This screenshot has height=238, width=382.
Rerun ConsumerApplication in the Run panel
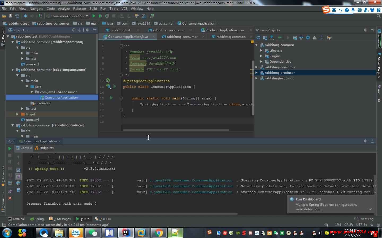pos(10,149)
